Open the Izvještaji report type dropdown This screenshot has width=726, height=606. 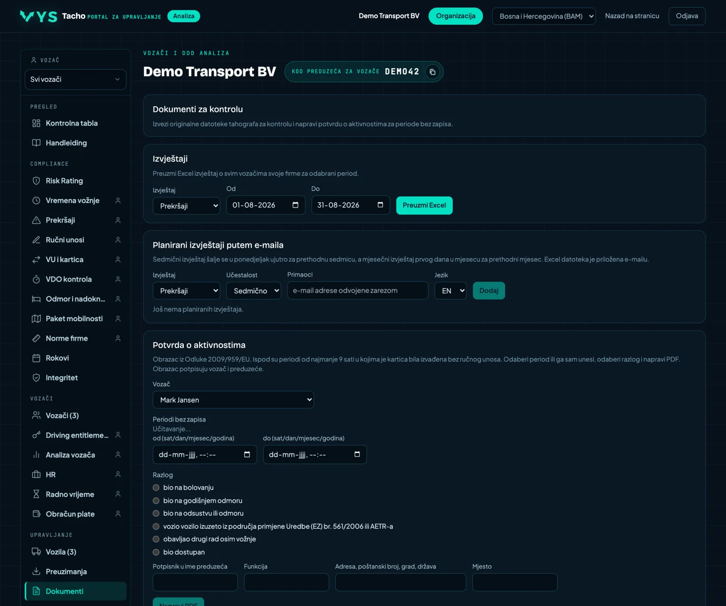point(186,206)
